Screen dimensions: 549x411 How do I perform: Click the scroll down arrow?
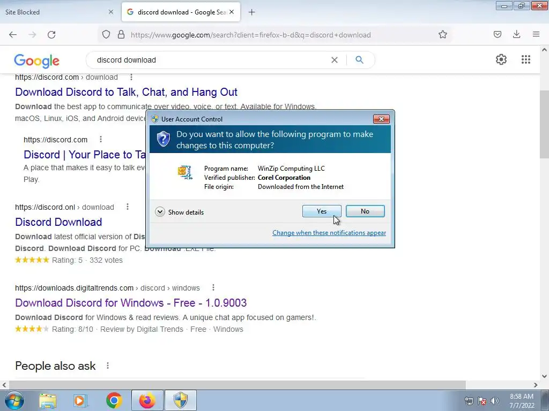(544, 376)
